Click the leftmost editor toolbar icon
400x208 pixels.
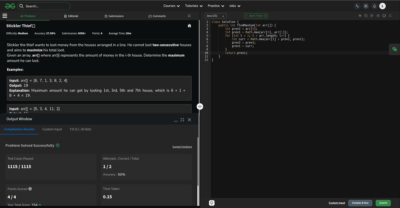[x=360, y=16]
